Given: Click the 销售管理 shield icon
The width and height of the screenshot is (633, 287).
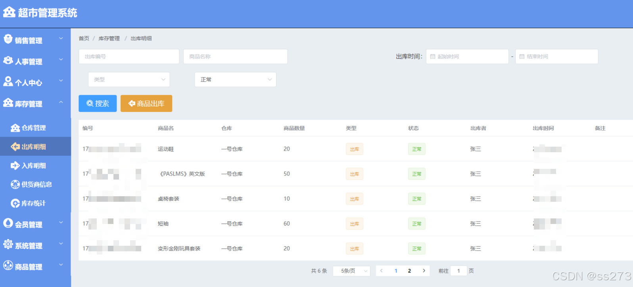Looking at the screenshot, I should 8,39.
